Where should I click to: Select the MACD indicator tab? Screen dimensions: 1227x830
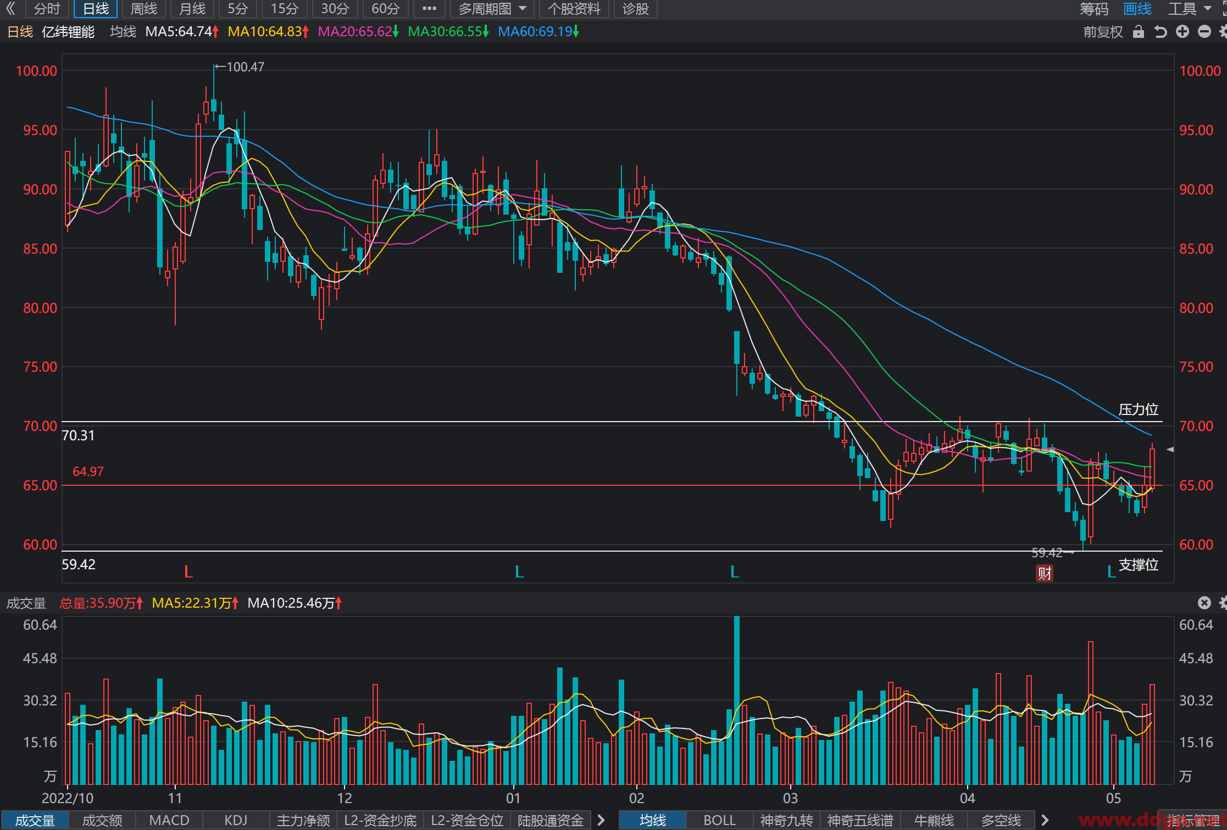click(169, 820)
